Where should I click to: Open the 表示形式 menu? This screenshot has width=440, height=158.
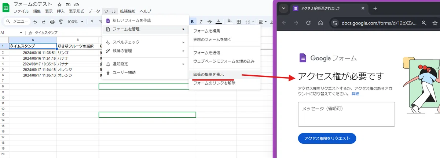77,11
